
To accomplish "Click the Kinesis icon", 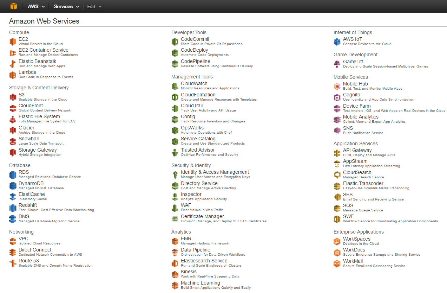I will tap(175, 274).
